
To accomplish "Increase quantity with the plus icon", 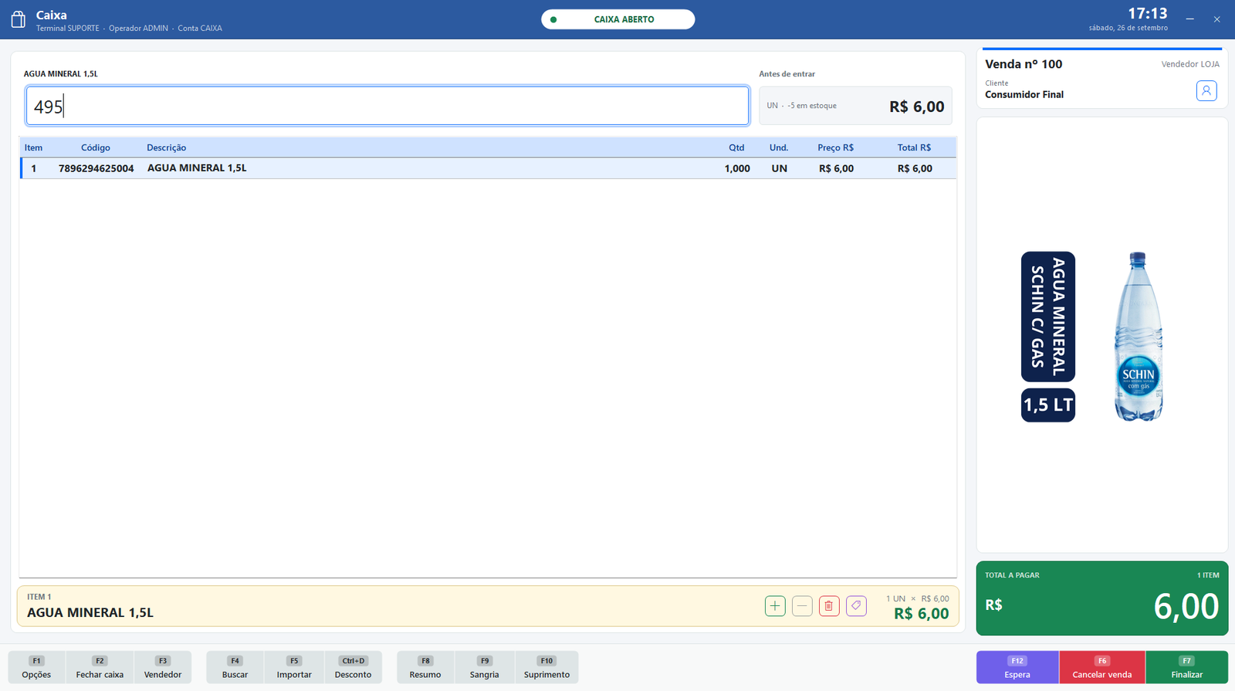I will pos(775,606).
